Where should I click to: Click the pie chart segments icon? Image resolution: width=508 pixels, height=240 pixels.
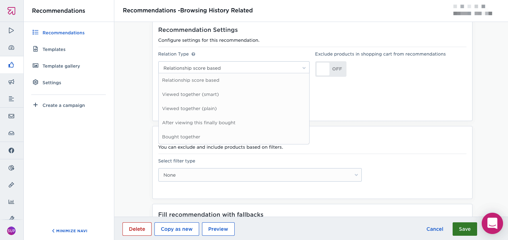point(11,168)
